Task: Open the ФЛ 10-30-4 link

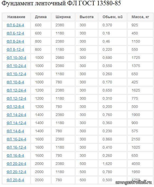Action: tap(16, 58)
